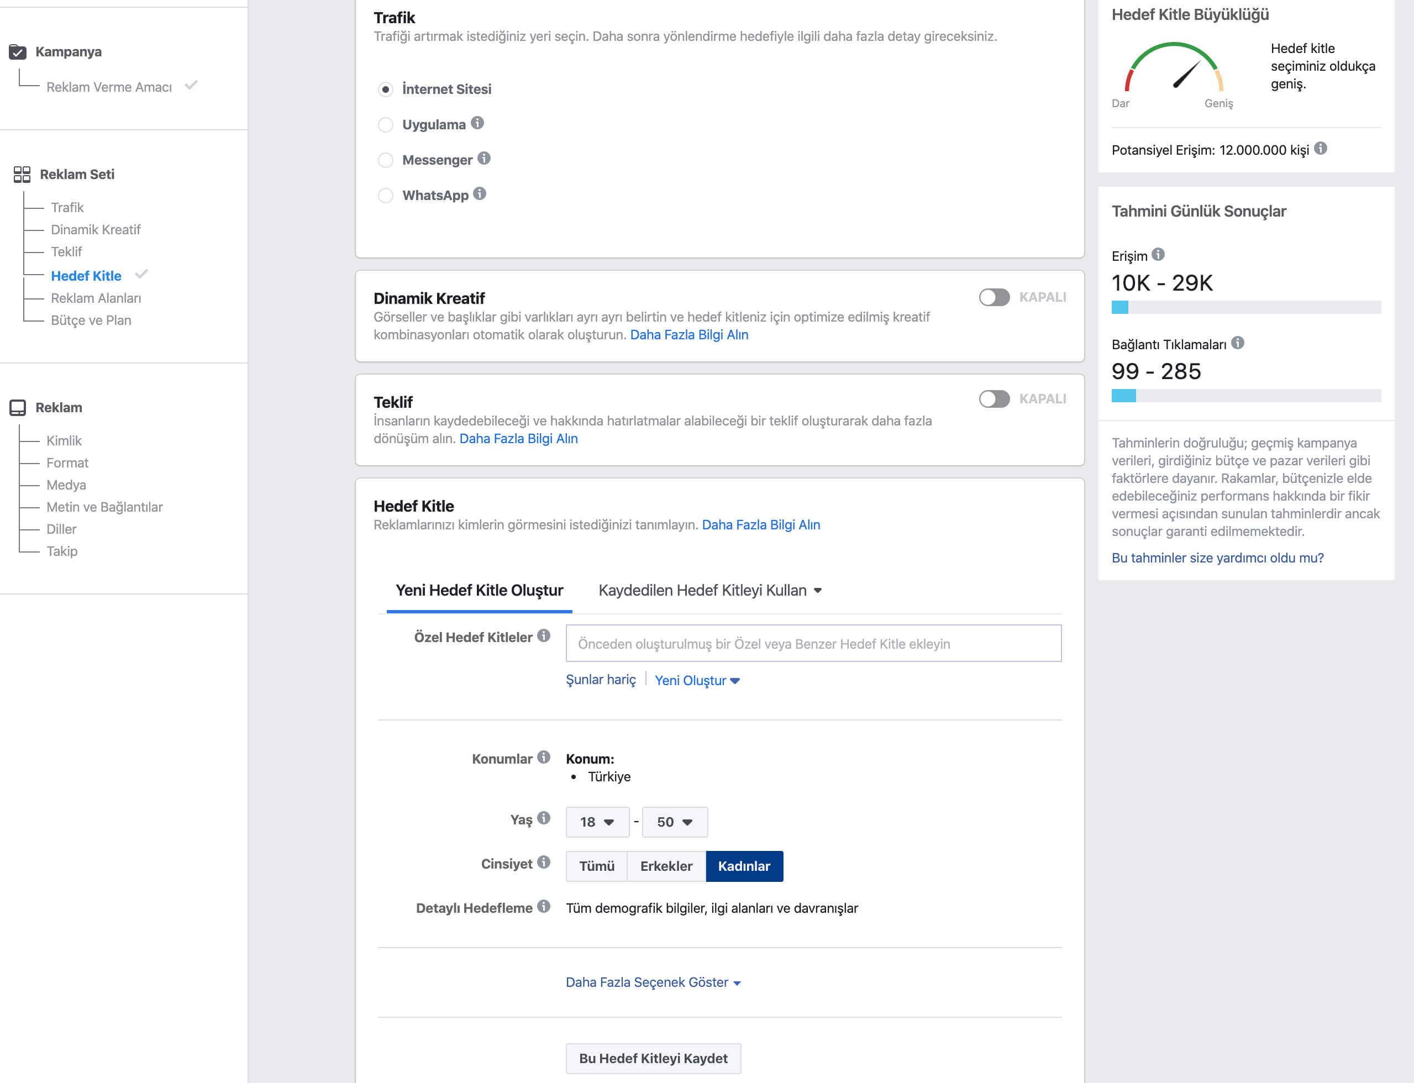Image resolution: width=1414 pixels, height=1083 pixels.
Task: Open info icon beside Erişim
Action: (1158, 254)
